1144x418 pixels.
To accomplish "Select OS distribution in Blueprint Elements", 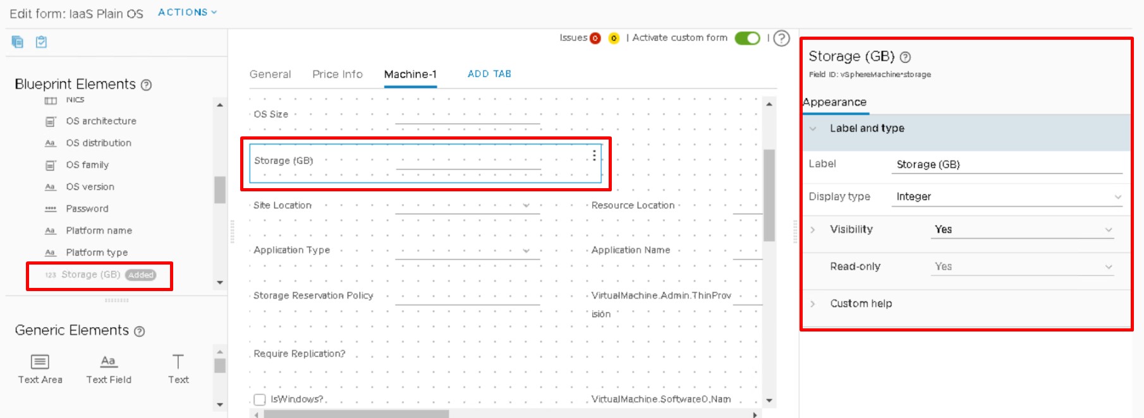I will tap(99, 143).
